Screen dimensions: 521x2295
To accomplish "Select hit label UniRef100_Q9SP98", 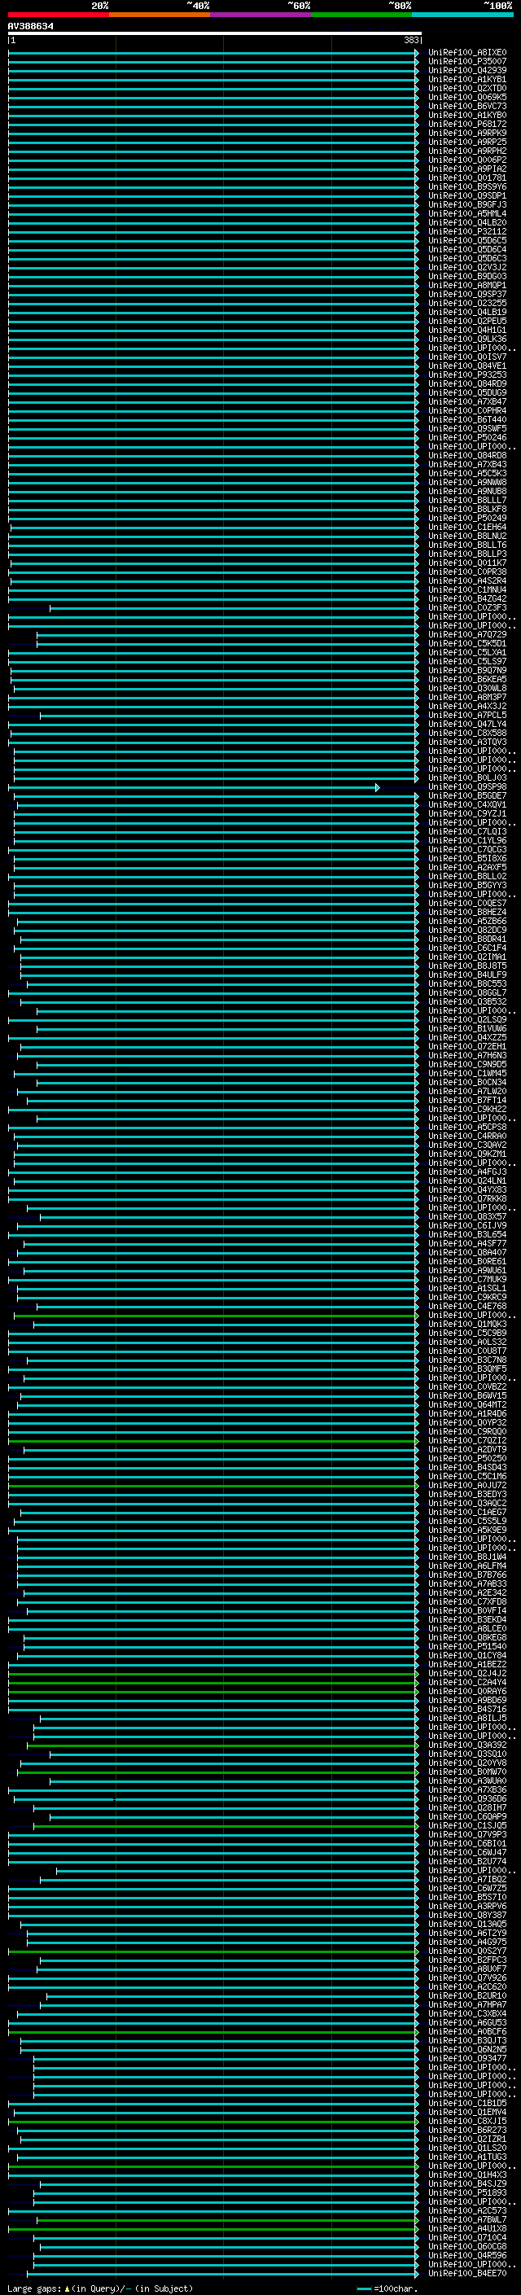I will point(467,786).
